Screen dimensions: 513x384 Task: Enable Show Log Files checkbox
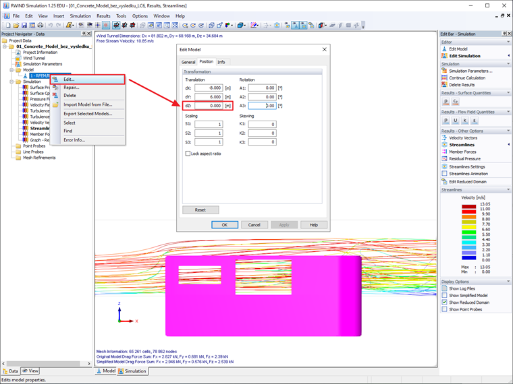coord(444,288)
